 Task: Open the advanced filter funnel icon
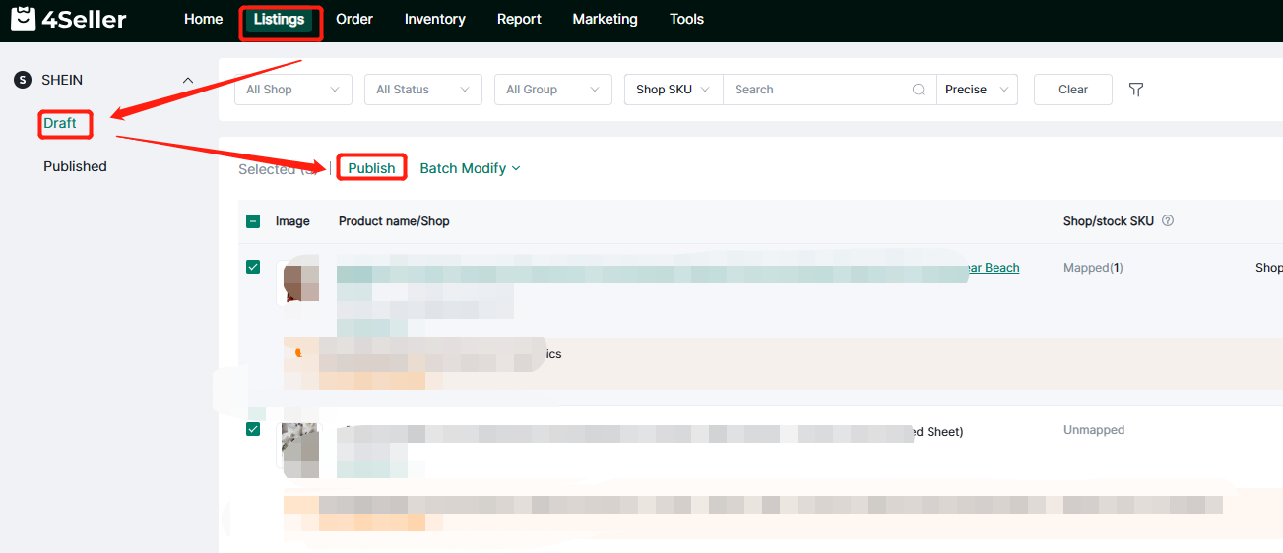point(1136,90)
